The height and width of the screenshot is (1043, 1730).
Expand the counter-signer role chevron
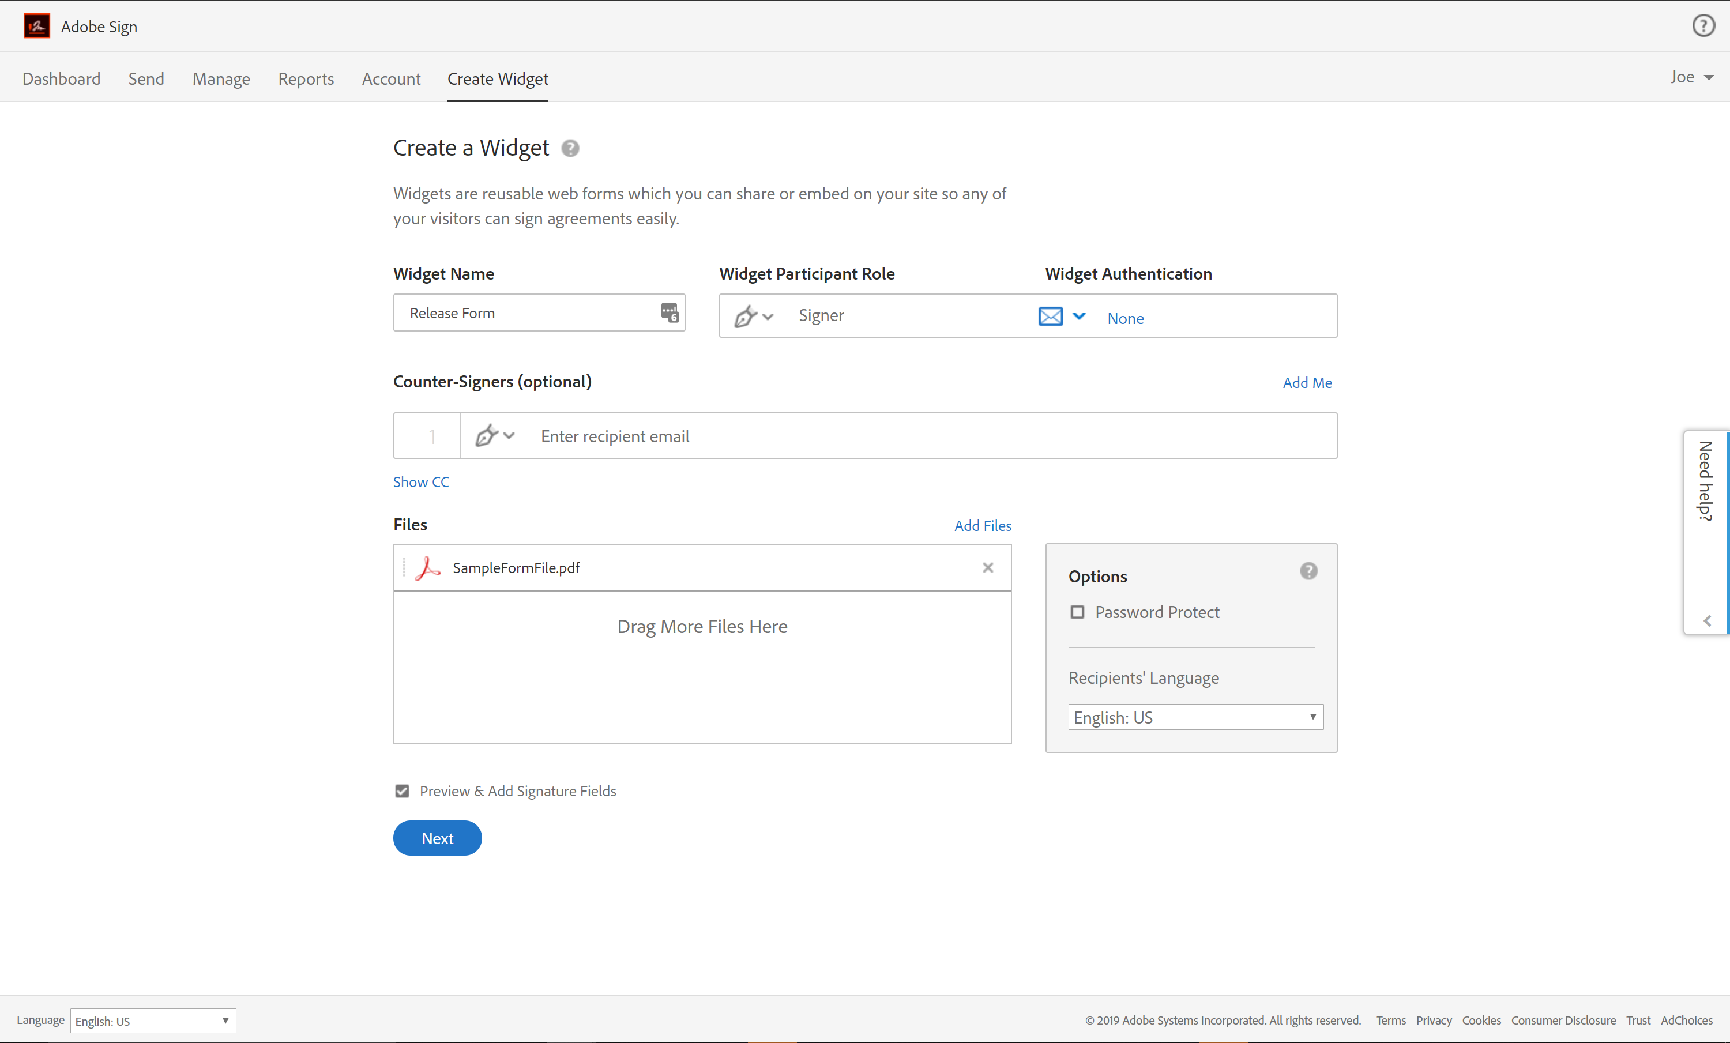click(x=509, y=436)
